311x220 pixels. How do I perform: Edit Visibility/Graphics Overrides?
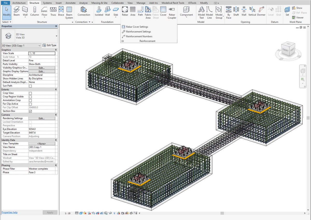42,68
